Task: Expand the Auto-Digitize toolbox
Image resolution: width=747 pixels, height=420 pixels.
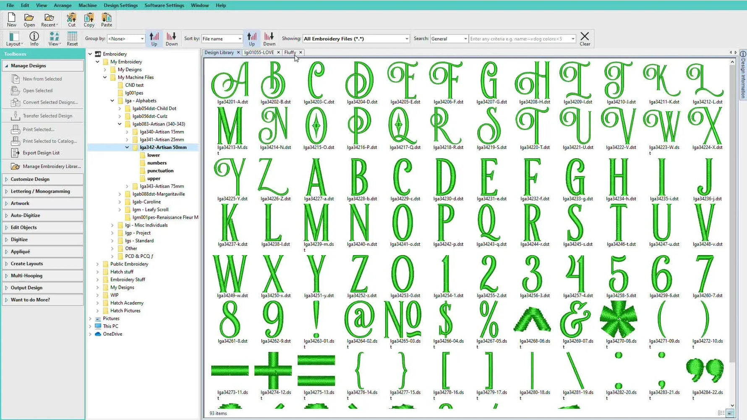Action: click(x=43, y=216)
